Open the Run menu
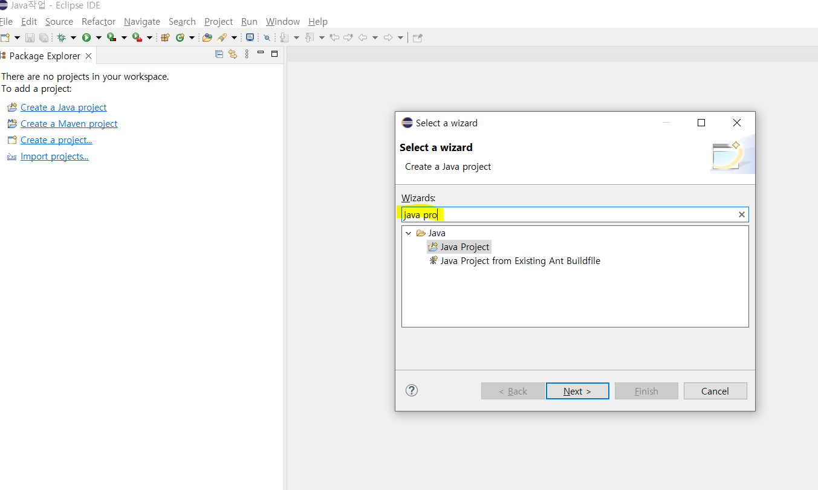Viewport: 818px width, 490px height. tap(249, 22)
